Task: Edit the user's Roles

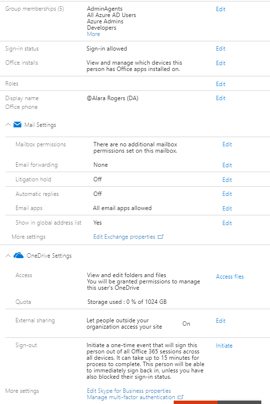Action: [220, 84]
